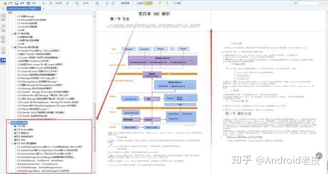This screenshot has height=174, width=328.
Task: Select outline entry 6.1 ActivityManagerService是什么
Action: click(x=50, y=147)
